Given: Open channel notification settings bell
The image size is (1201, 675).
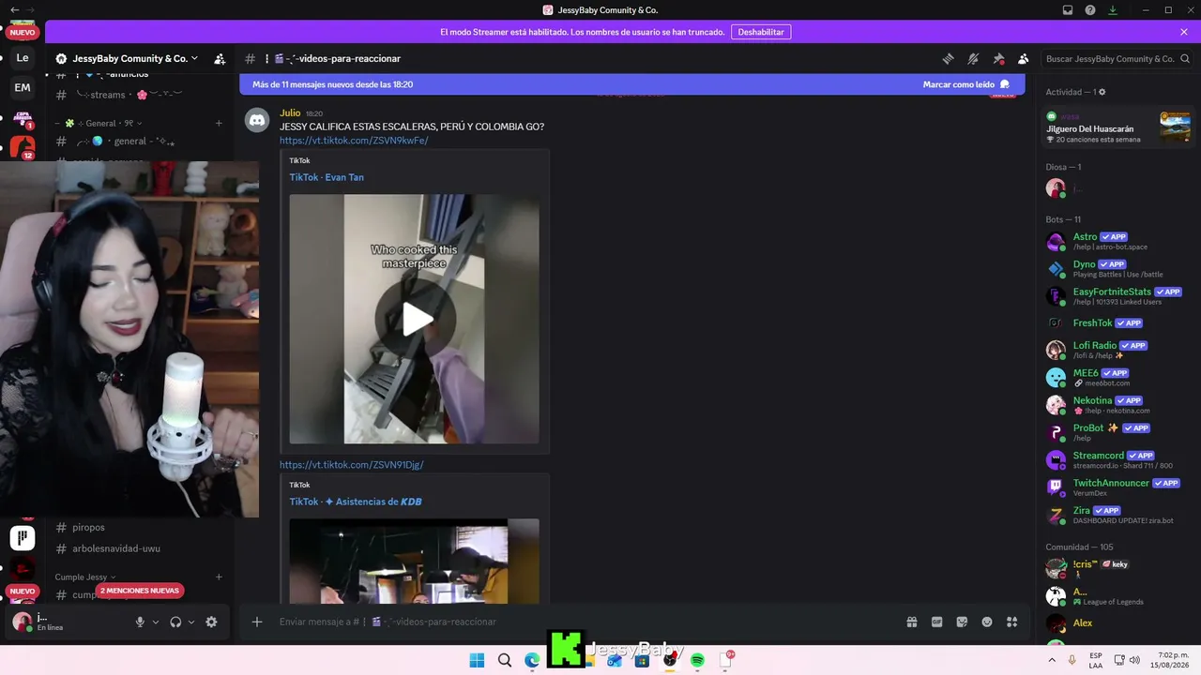Looking at the screenshot, I should click(x=973, y=59).
